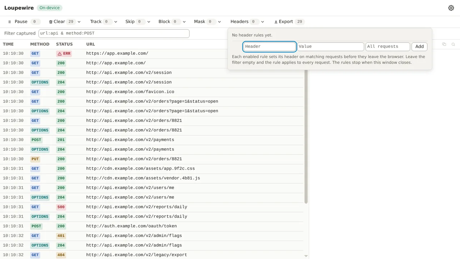This screenshot has height=259, width=460.
Task: Select the POST /v2/payments row
Action: [152, 140]
